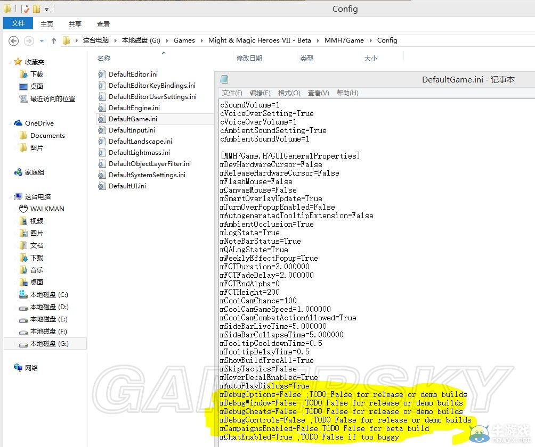
Task: Open the recent locations dropdown beside the Forward arrow
Action: [42, 41]
